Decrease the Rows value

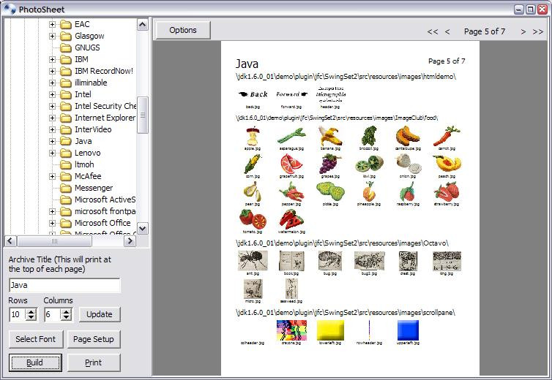31,317
